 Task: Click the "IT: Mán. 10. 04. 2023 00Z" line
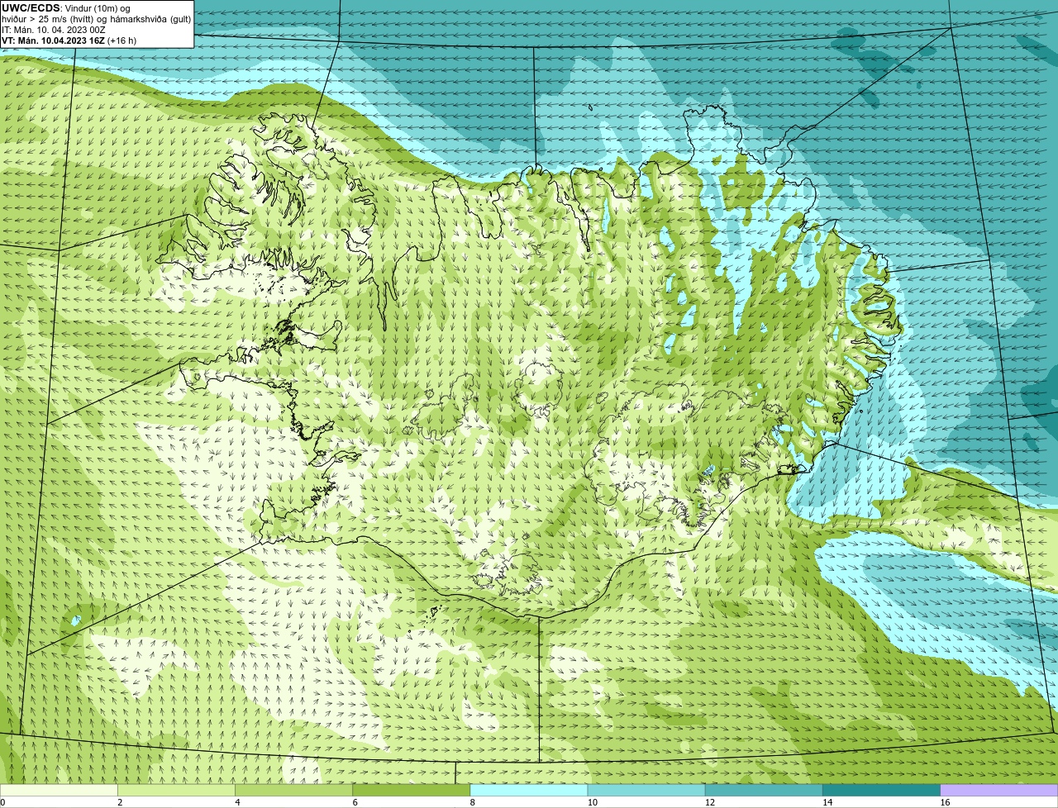54,30
